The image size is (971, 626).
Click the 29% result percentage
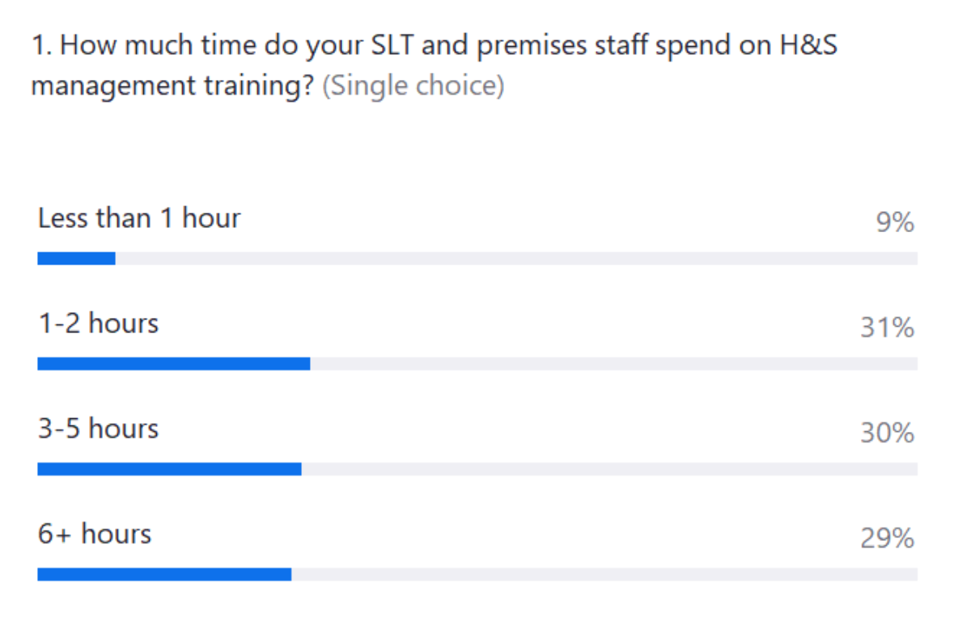887,538
